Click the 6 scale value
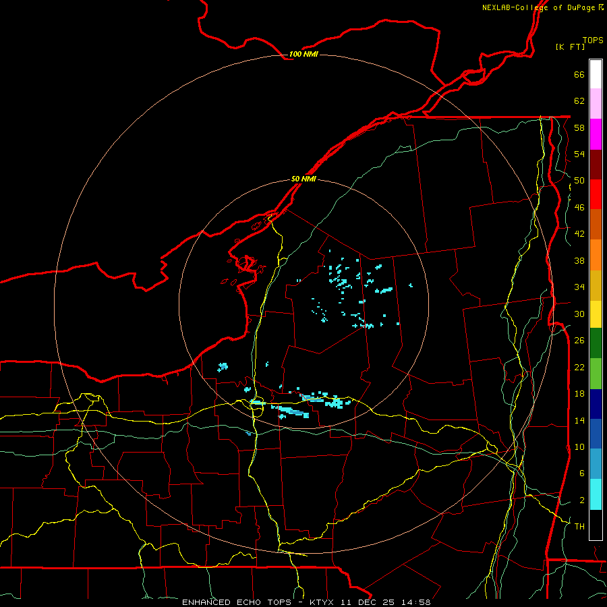The height and width of the screenshot is (607, 607). click(582, 473)
